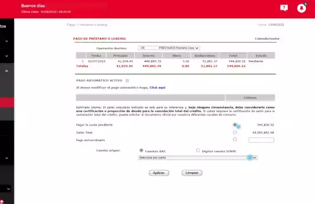Click the 'Préstamos o leasing' breadcrumb
This screenshot has width=315, height=204.
click(93, 25)
